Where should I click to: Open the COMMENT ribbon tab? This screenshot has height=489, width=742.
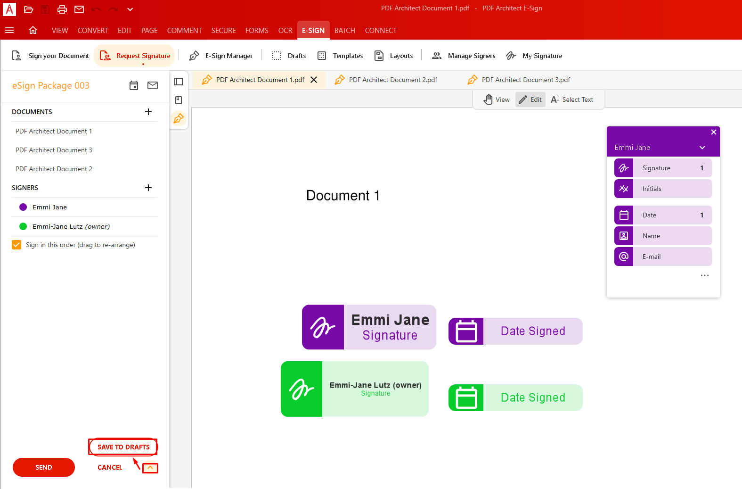[x=185, y=31]
